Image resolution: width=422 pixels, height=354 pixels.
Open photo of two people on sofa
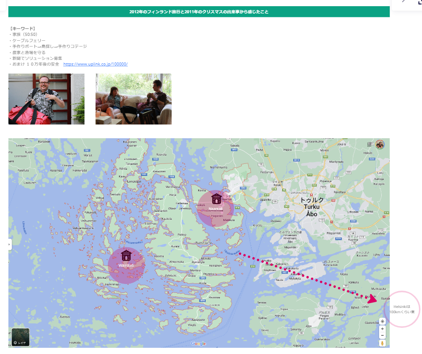pos(133,99)
